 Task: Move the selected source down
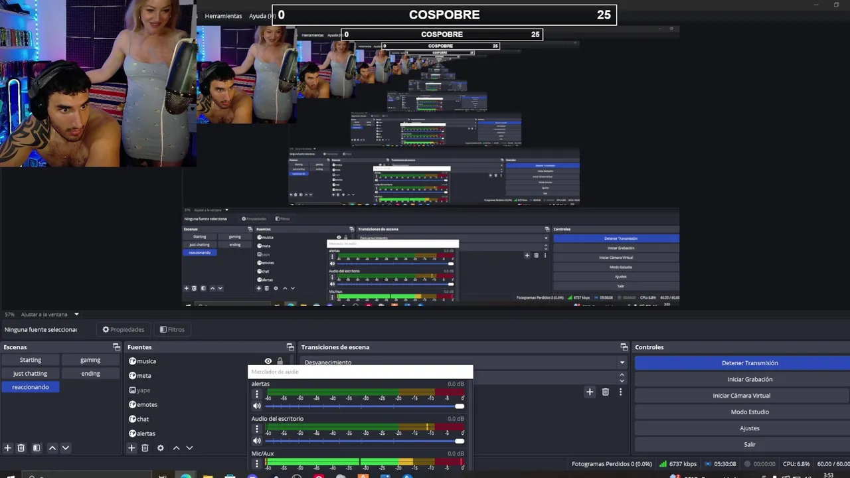coord(189,448)
